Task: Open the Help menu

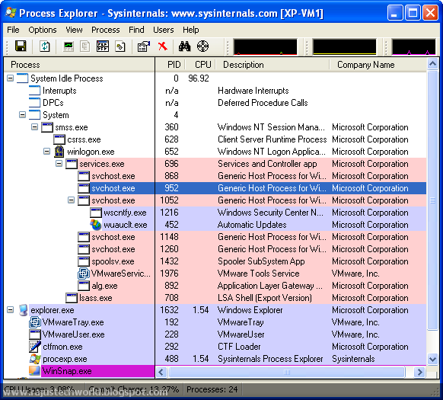Action: 191,30
